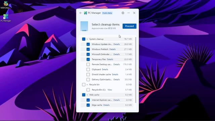Viewport: 215px width, 121px height.
Task: Uncheck Temporary files checkbox
Action: point(88,59)
